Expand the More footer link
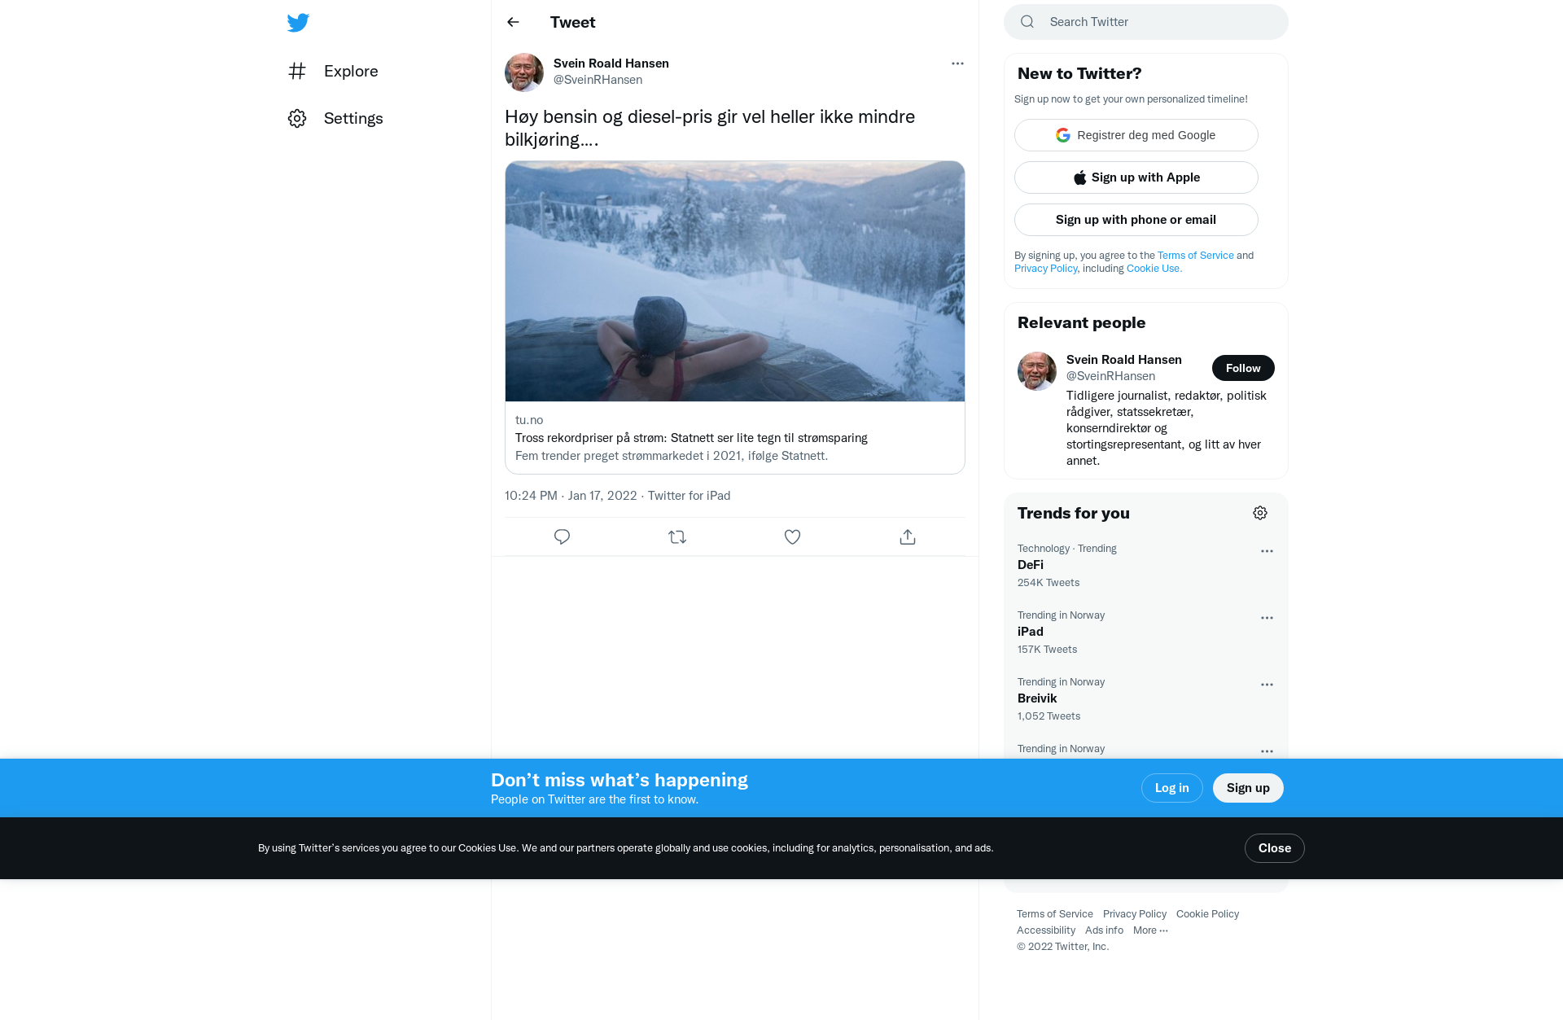The width and height of the screenshot is (1563, 1020). (1150, 930)
